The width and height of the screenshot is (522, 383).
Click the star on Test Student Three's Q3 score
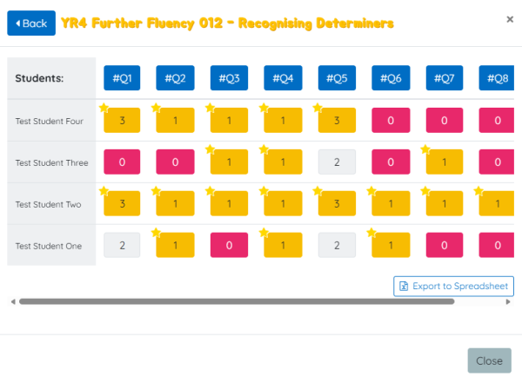212,150
